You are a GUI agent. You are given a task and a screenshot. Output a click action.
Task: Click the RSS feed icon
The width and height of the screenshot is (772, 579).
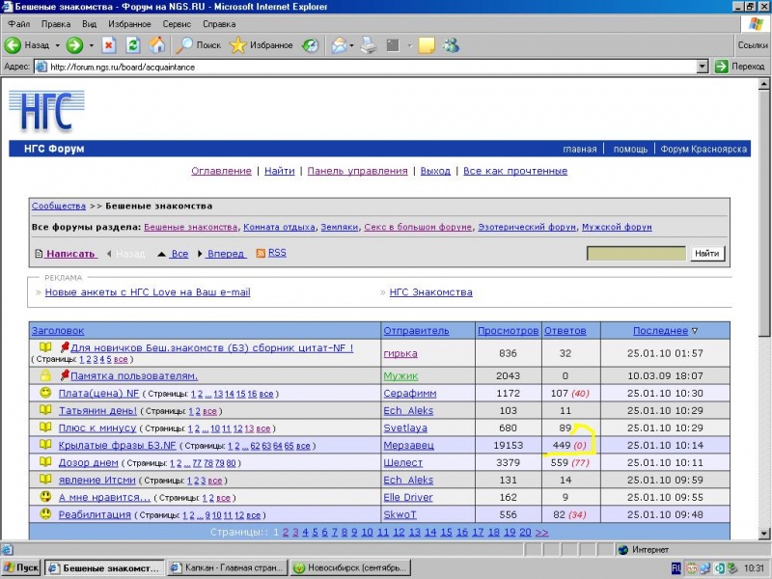tap(261, 253)
